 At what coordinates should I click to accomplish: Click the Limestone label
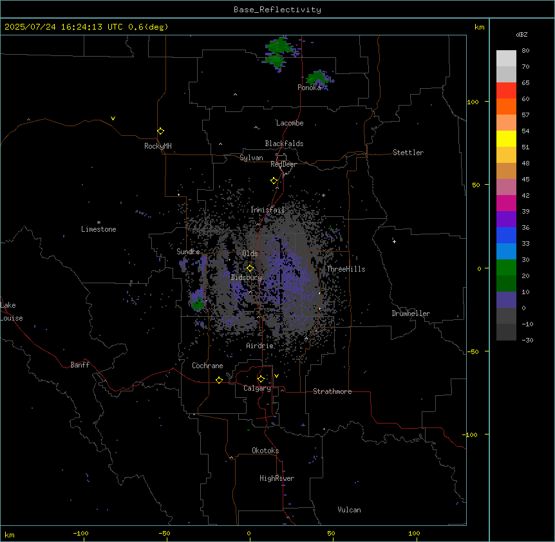tap(99, 229)
